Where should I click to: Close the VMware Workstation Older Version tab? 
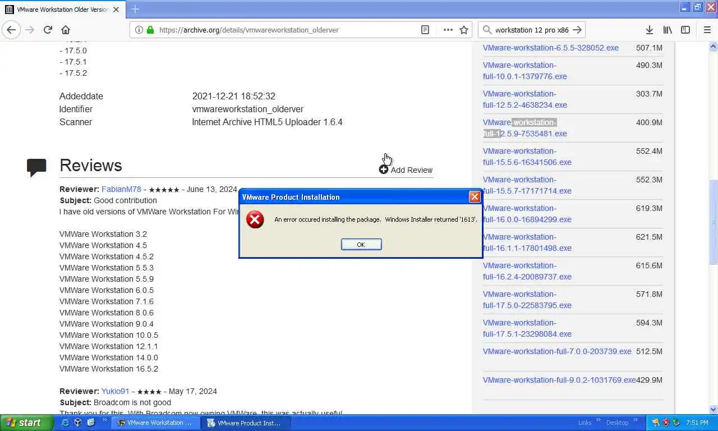[x=116, y=10]
